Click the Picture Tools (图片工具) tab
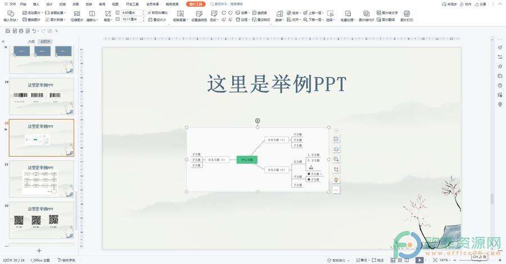Image resolution: width=506 pixels, height=264 pixels. coord(196,4)
